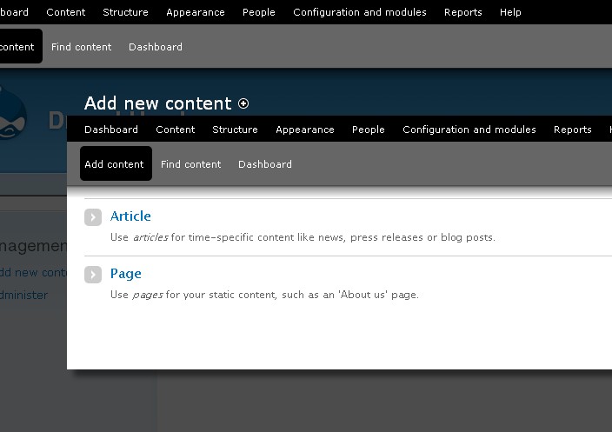Click the partially hidden Add content top shortcut
This screenshot has height=432, width=612.
pos(21,46)
